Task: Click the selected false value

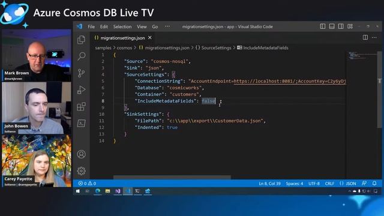Action: click(x=209, y=101)
